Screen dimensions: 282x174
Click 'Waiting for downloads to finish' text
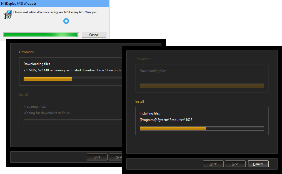coord(47,113)
